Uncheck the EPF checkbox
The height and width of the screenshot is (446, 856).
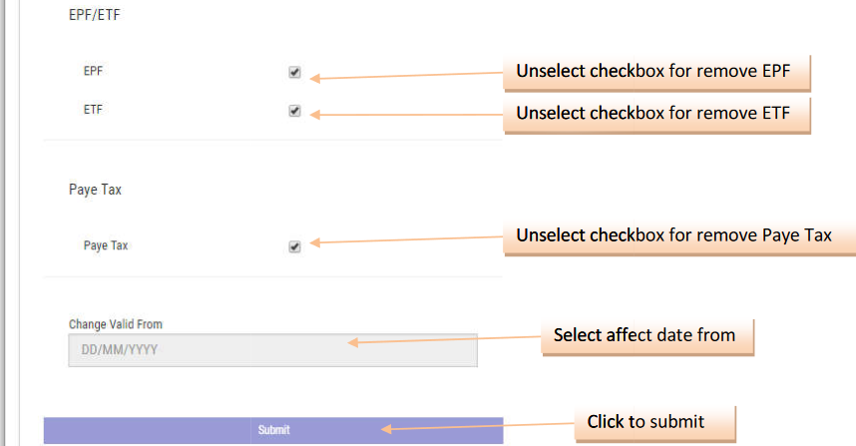[294, 73]
